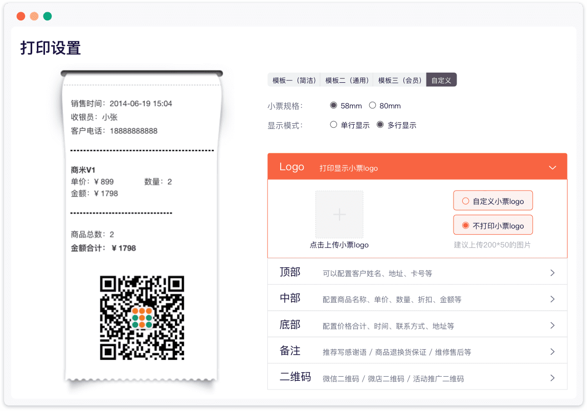Choose 多行显示 display mode
The height and width of the screenshot is (411, 587).
tap(380, 125)
